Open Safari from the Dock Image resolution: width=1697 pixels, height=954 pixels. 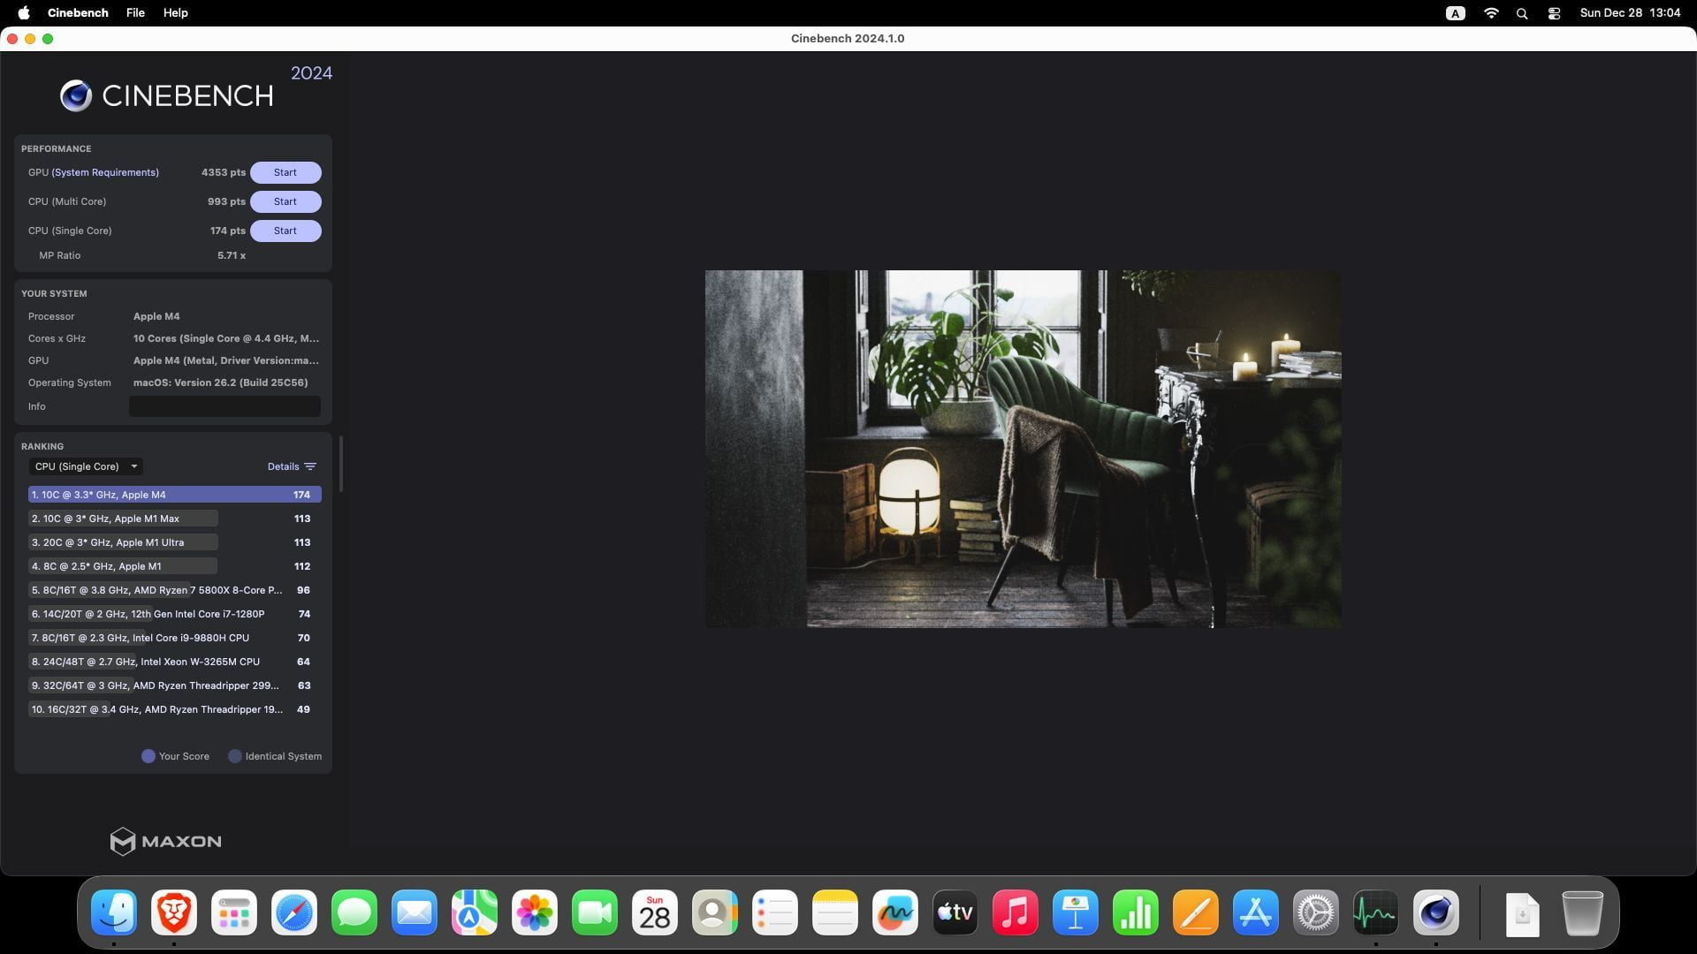[294, 912]
